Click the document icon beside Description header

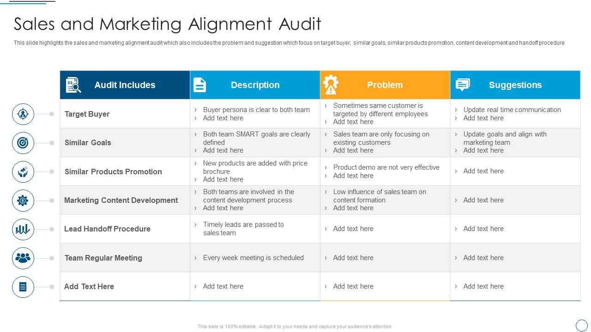click(199, 85)
